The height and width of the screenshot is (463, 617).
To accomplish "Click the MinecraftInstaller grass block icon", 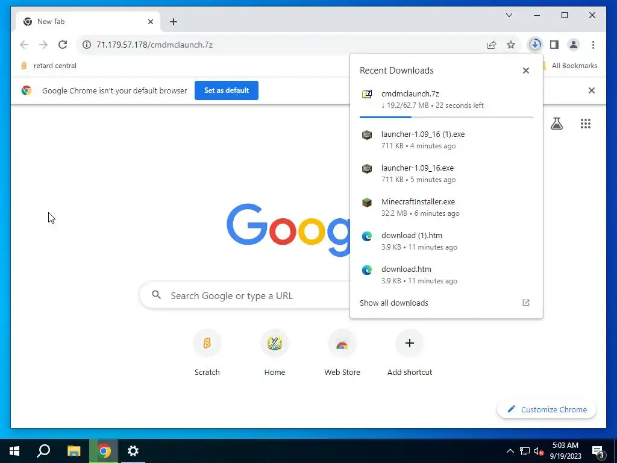I will (x=367, y=203).
